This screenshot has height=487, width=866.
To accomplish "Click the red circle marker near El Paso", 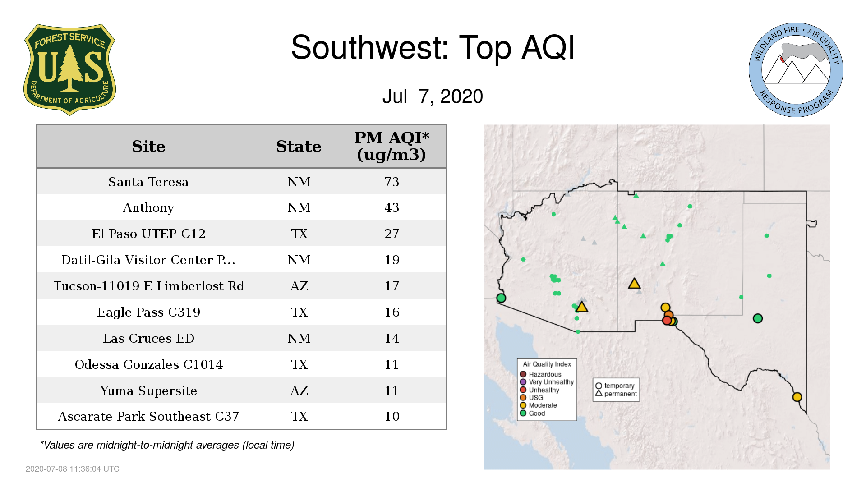I will (667, 320).
